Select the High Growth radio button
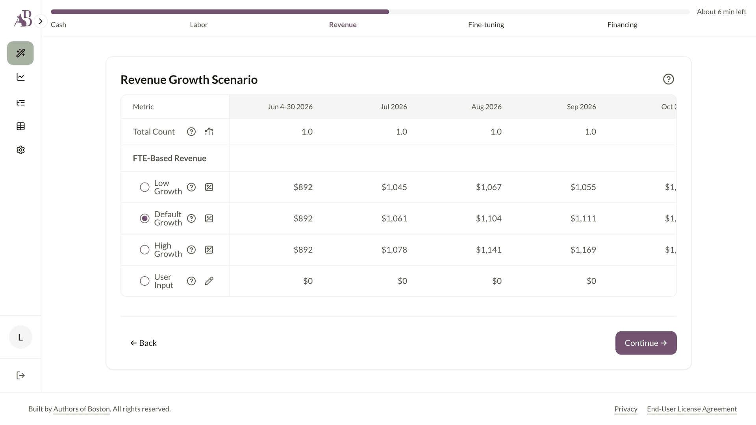This screenshot has width=756, height=425. point(145,250)
